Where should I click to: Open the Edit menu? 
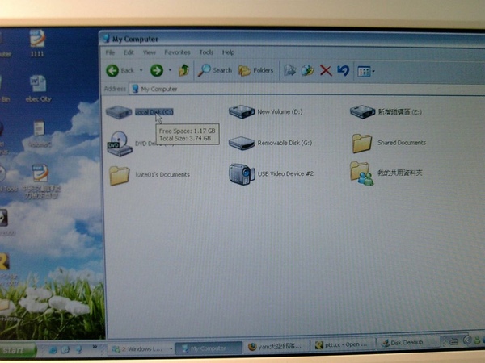coord(129,52)
